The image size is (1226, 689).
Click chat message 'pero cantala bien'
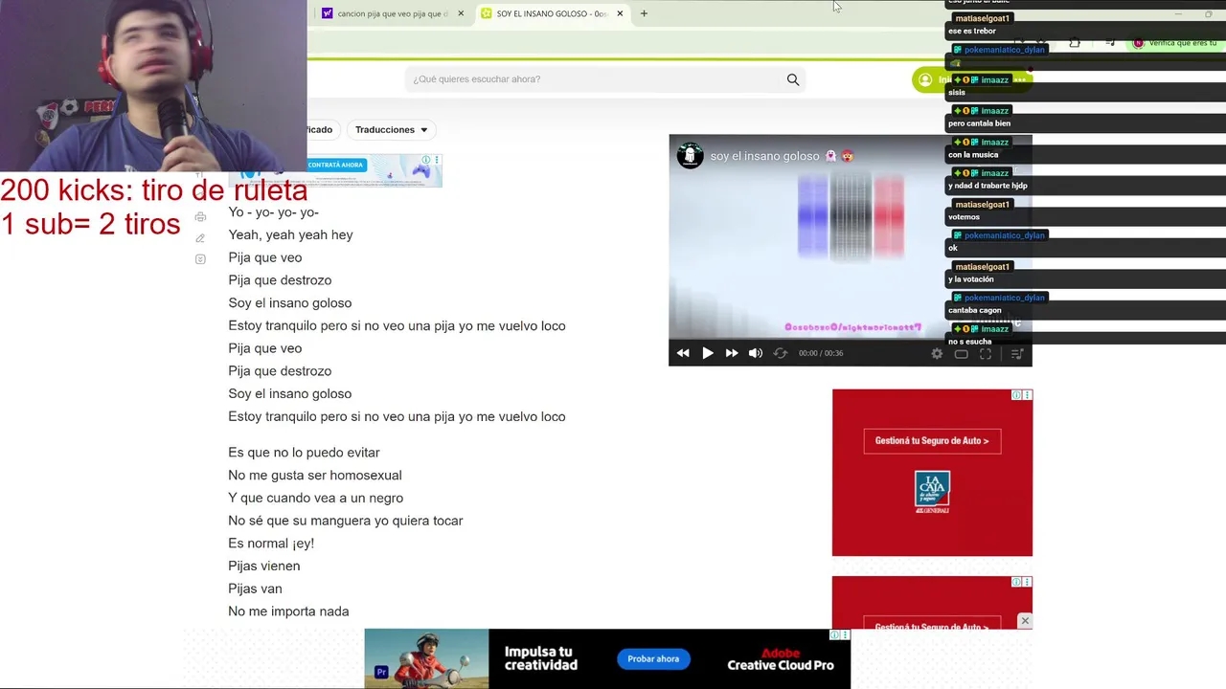[x=979, y=123]
